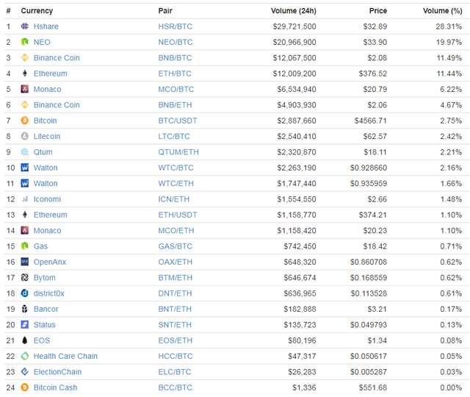Select the $376.52 price value
The height and width of the screenshot is (397, 470).
(373, 74)
